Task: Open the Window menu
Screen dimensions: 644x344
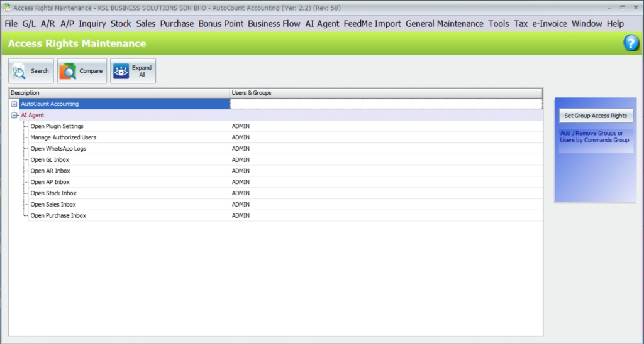Action: point(587,24)
